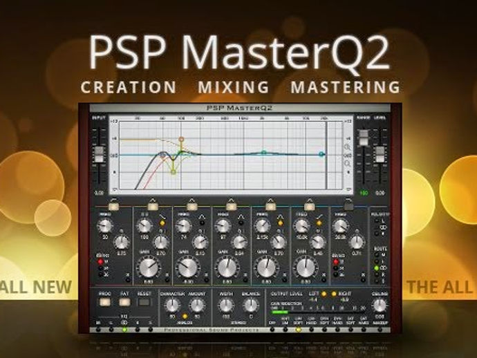
Task: Toggle the yellow Analog LED
Action: click(x=185, y=317)
